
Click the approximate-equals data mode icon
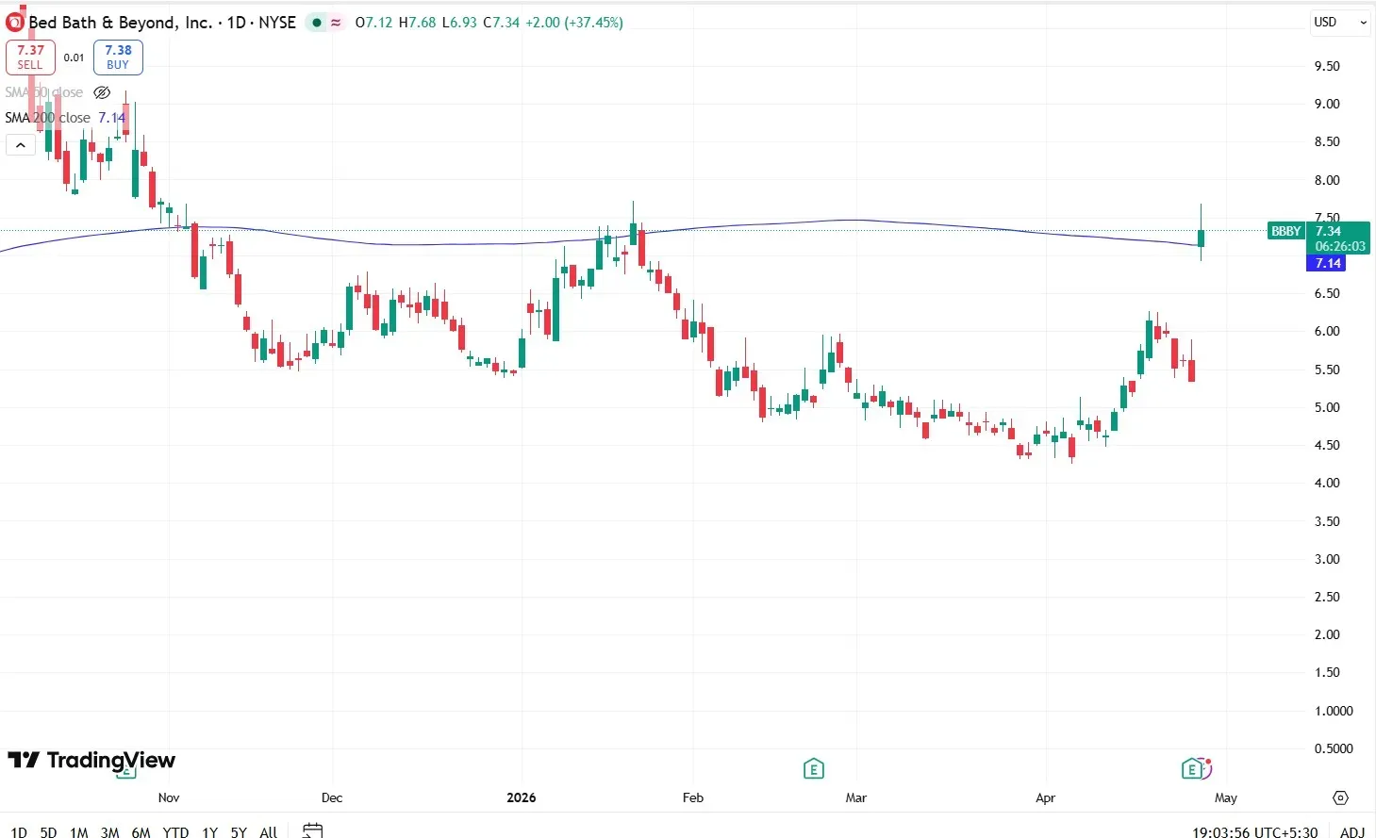click(x=336, y=23)
